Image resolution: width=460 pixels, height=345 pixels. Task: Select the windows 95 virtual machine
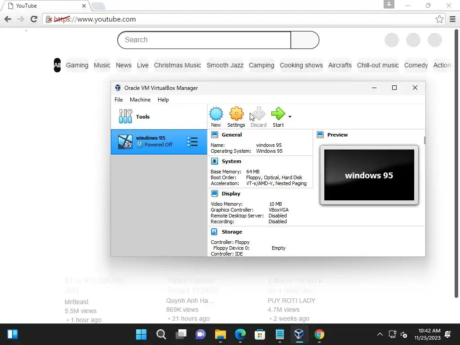coord(159,142)
